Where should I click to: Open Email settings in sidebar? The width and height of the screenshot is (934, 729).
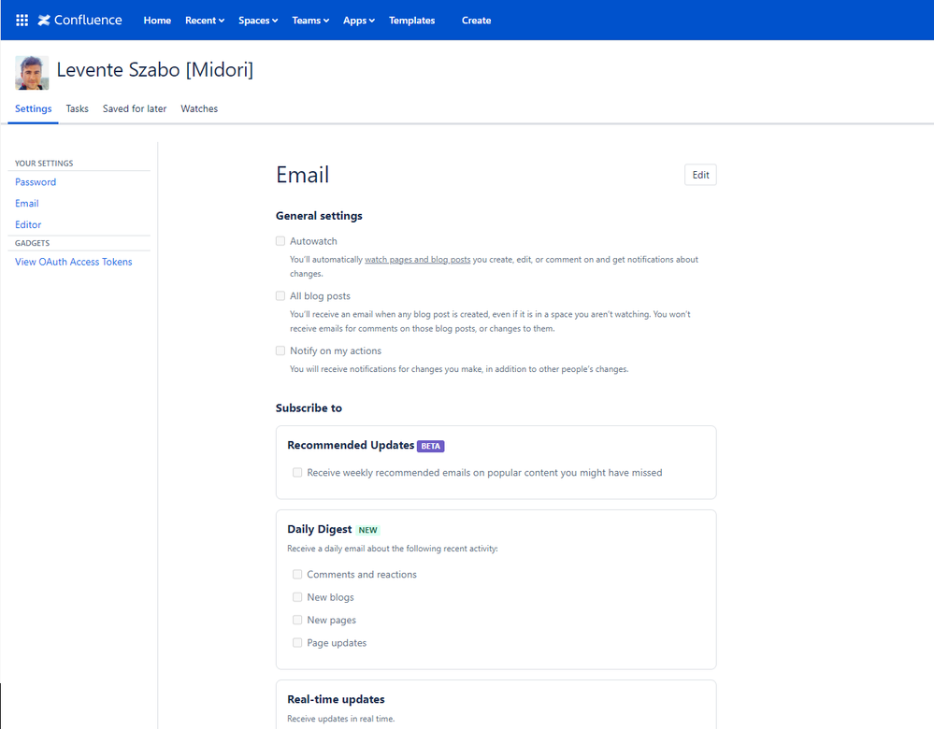(x=27, y=203)
